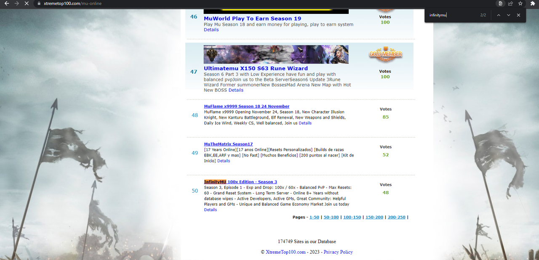Open InfinityMU 100x Edition Season 3

pyautogui.click(x=240, y=182)
